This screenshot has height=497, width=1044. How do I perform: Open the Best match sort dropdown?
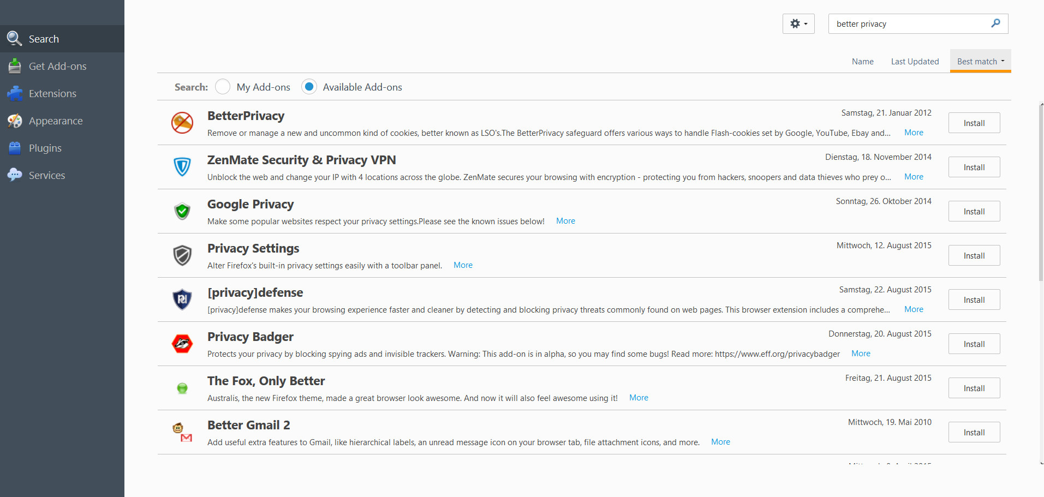(981, 61)
